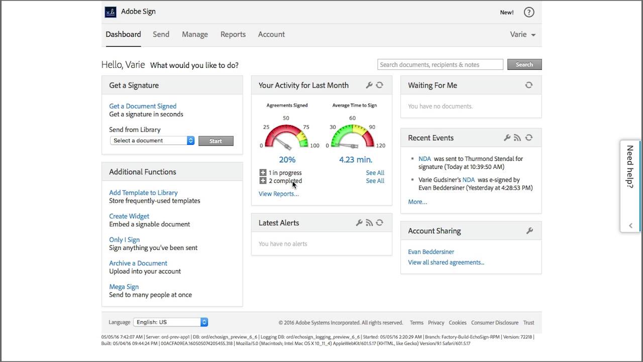This screenshot has height=362, width=643.
Task: Open the Recent Events RSS feed icon
Action: [x=517, y=137]
